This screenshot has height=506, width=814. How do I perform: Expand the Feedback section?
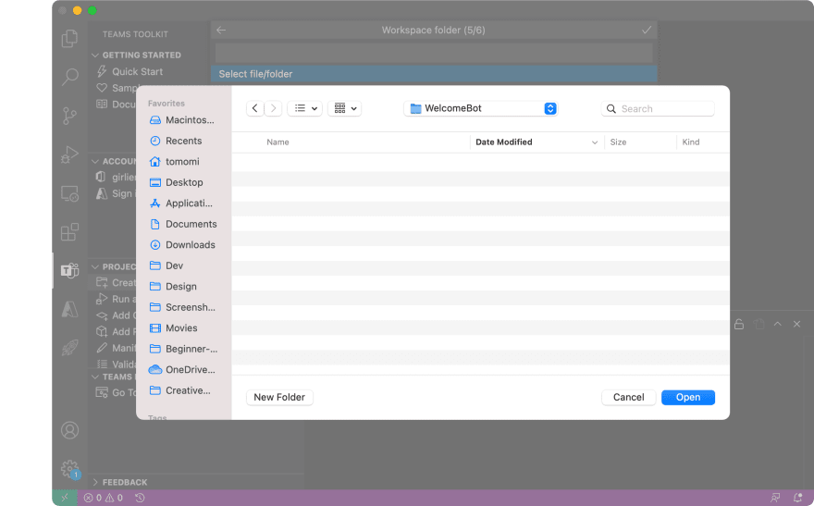pyautogui.click(x=95, y=482)
